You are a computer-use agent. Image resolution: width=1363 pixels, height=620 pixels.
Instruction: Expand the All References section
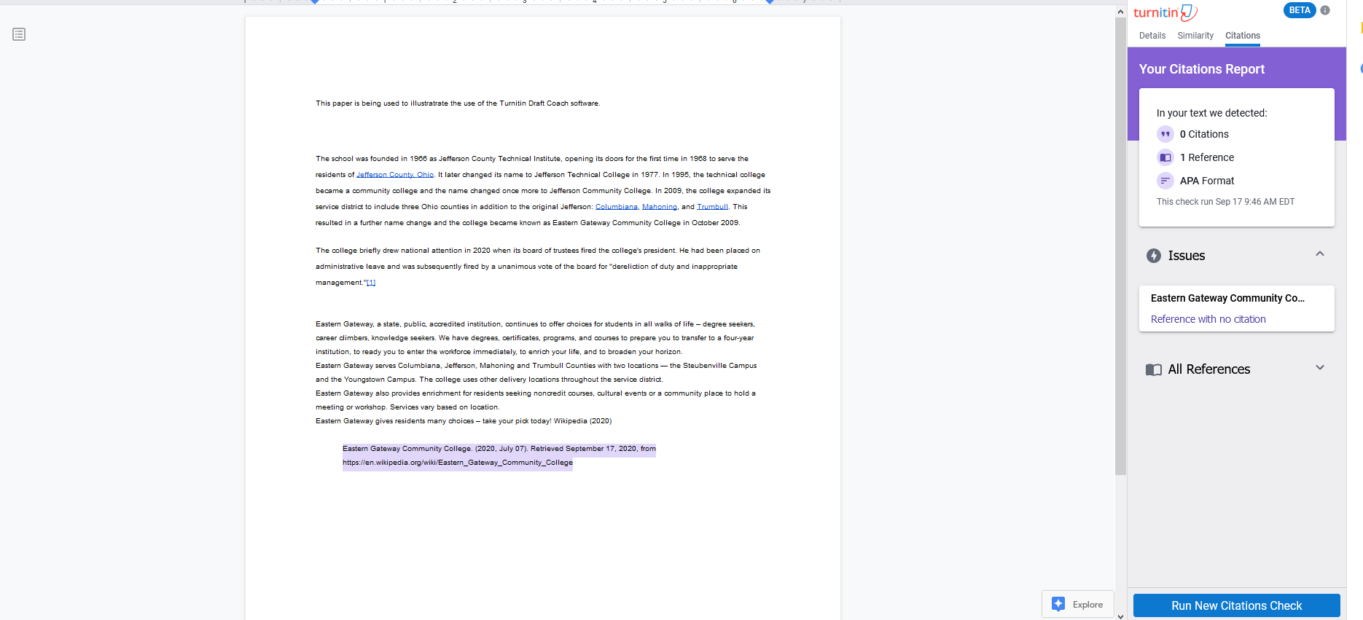[x=1319, y=368]
